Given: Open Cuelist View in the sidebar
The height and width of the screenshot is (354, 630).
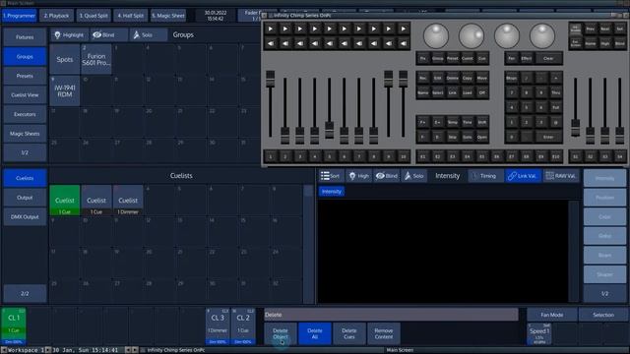Looking at the screenshot, I should point(25,94).
